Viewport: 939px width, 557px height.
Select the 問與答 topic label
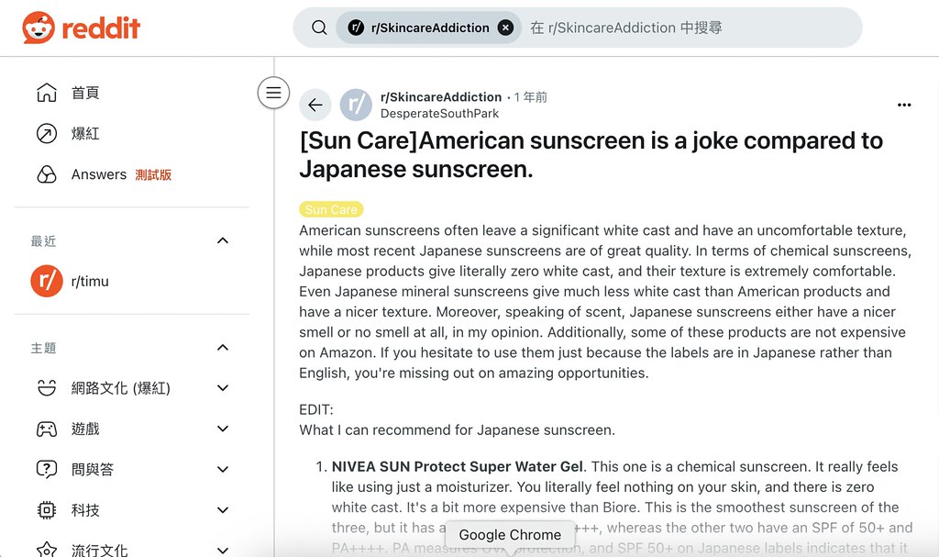[93, 470]
